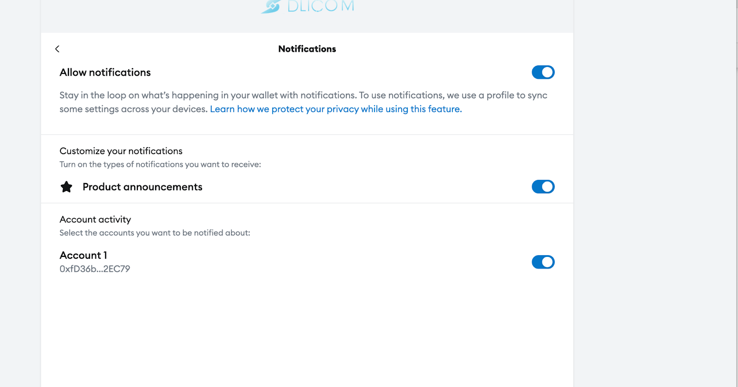This screenshot has height=387, width=738.
Task: Disable the Allow notifications switch
Action: coord(543,72)
